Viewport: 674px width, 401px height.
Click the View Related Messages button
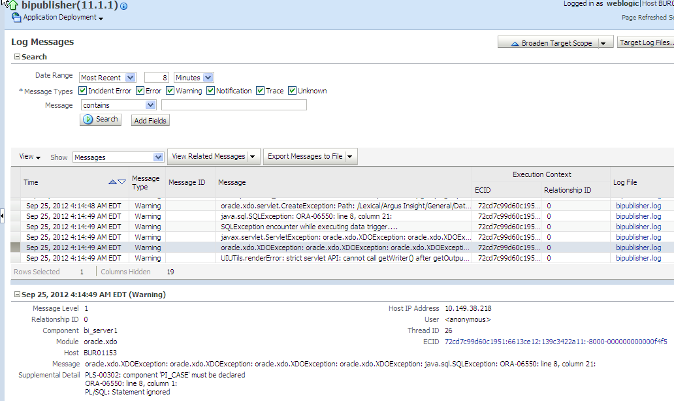(x=208, y=157)
